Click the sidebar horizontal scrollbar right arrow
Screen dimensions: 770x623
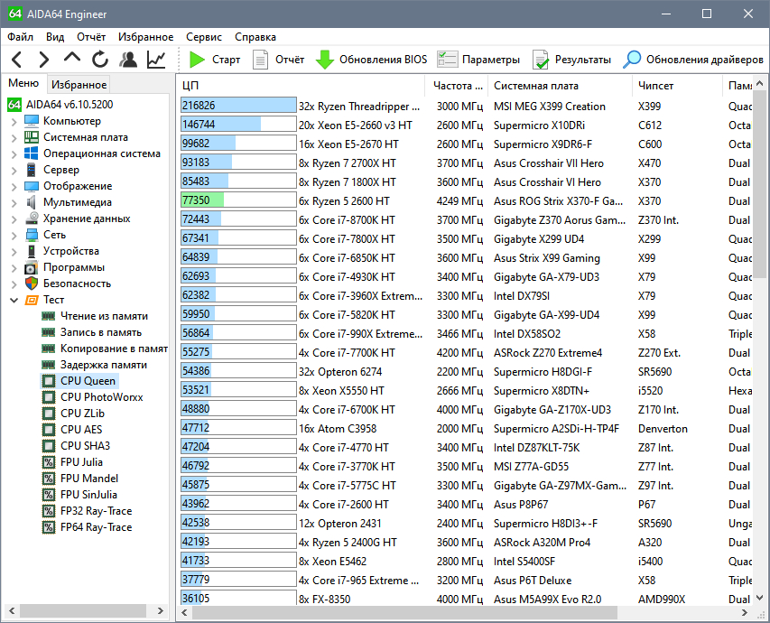[x=160, y=610]
